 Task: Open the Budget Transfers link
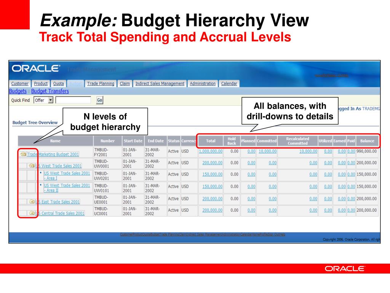click(x=50, y=91)
